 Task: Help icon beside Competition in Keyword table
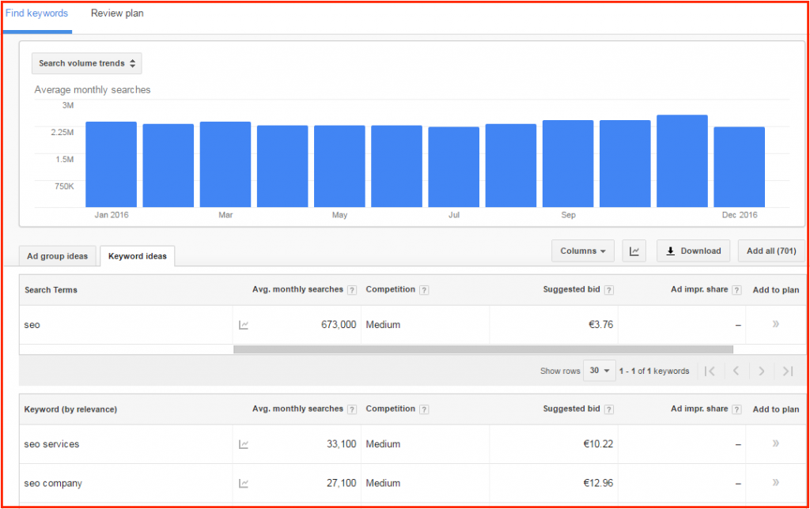424,409
